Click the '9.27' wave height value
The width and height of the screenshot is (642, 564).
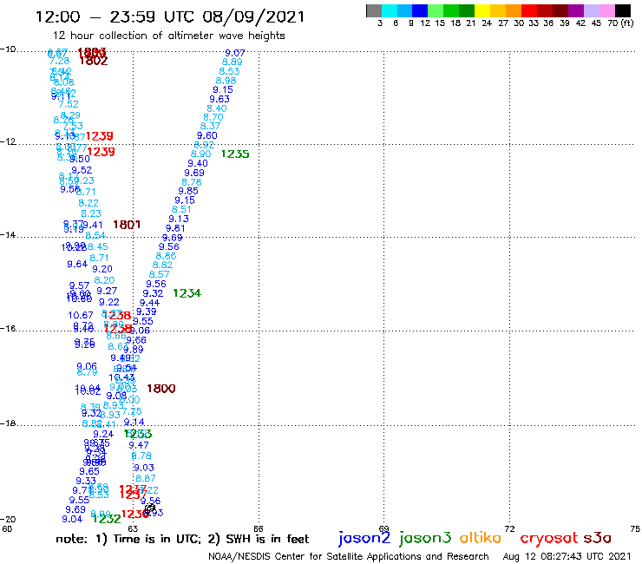tap(107, 291)
